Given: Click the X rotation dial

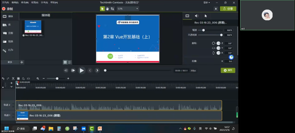Looking at the screenshot, I should tap(218, 53).
